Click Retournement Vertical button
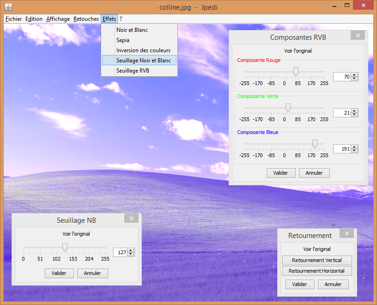This screenshot has height=305, width=377. 317,260
